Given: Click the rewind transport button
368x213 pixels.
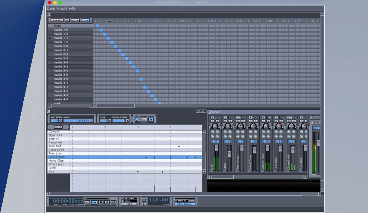Looking at the screenshot, I should (87, 202).
